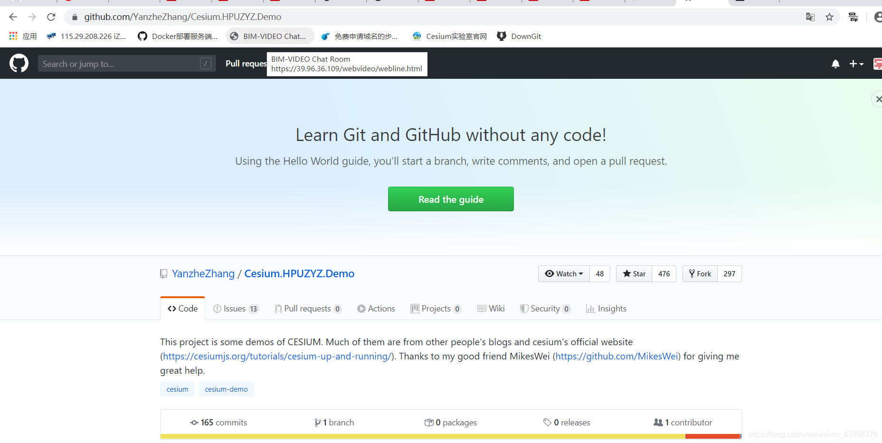View the 1 branch list
882x443 pixels.
334,423
